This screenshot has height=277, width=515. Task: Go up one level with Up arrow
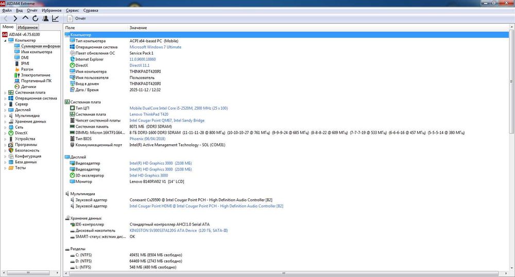(x=25, y=19)
